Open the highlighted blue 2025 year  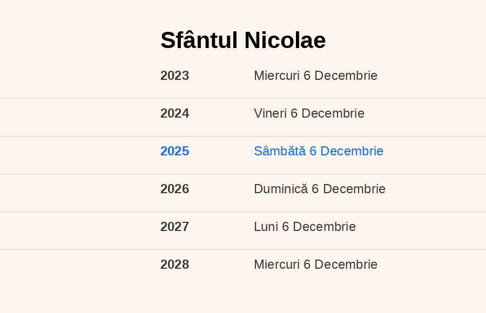coord(174,151)
